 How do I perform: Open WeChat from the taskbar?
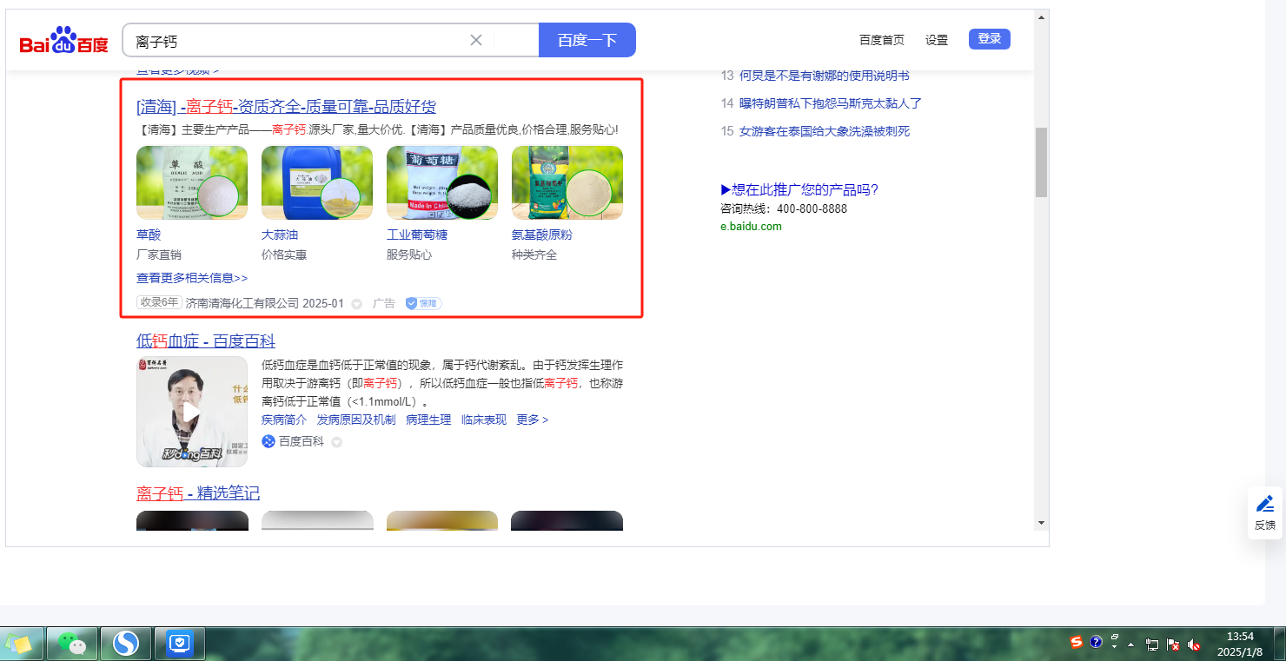pos(72,644)
